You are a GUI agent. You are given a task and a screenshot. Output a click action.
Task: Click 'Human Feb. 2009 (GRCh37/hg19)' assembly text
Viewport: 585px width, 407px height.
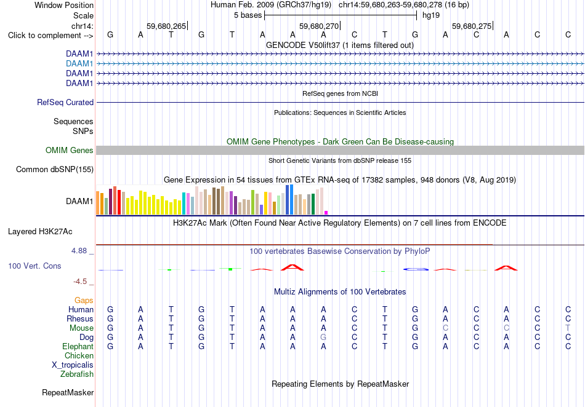coord(271,5)
